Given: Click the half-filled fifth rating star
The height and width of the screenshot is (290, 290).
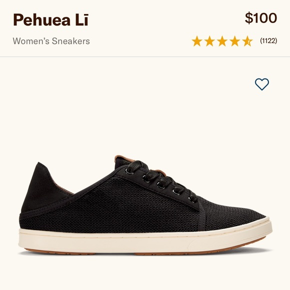Looking at the screenshot, I should (247, 41).
